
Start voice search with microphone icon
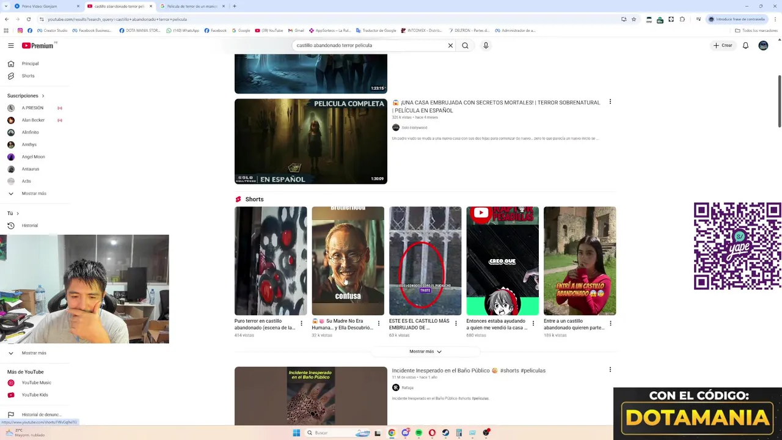[x=486, y=45]
